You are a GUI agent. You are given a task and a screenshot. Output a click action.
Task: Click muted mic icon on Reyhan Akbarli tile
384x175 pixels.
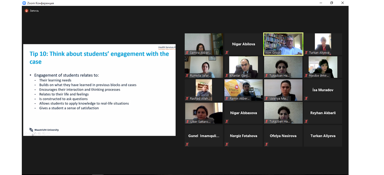[306, 121]
